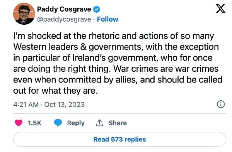Open Paddy Cosgrave's profile picture
This screenshot has height=152, width=232.
coord(24,14)
